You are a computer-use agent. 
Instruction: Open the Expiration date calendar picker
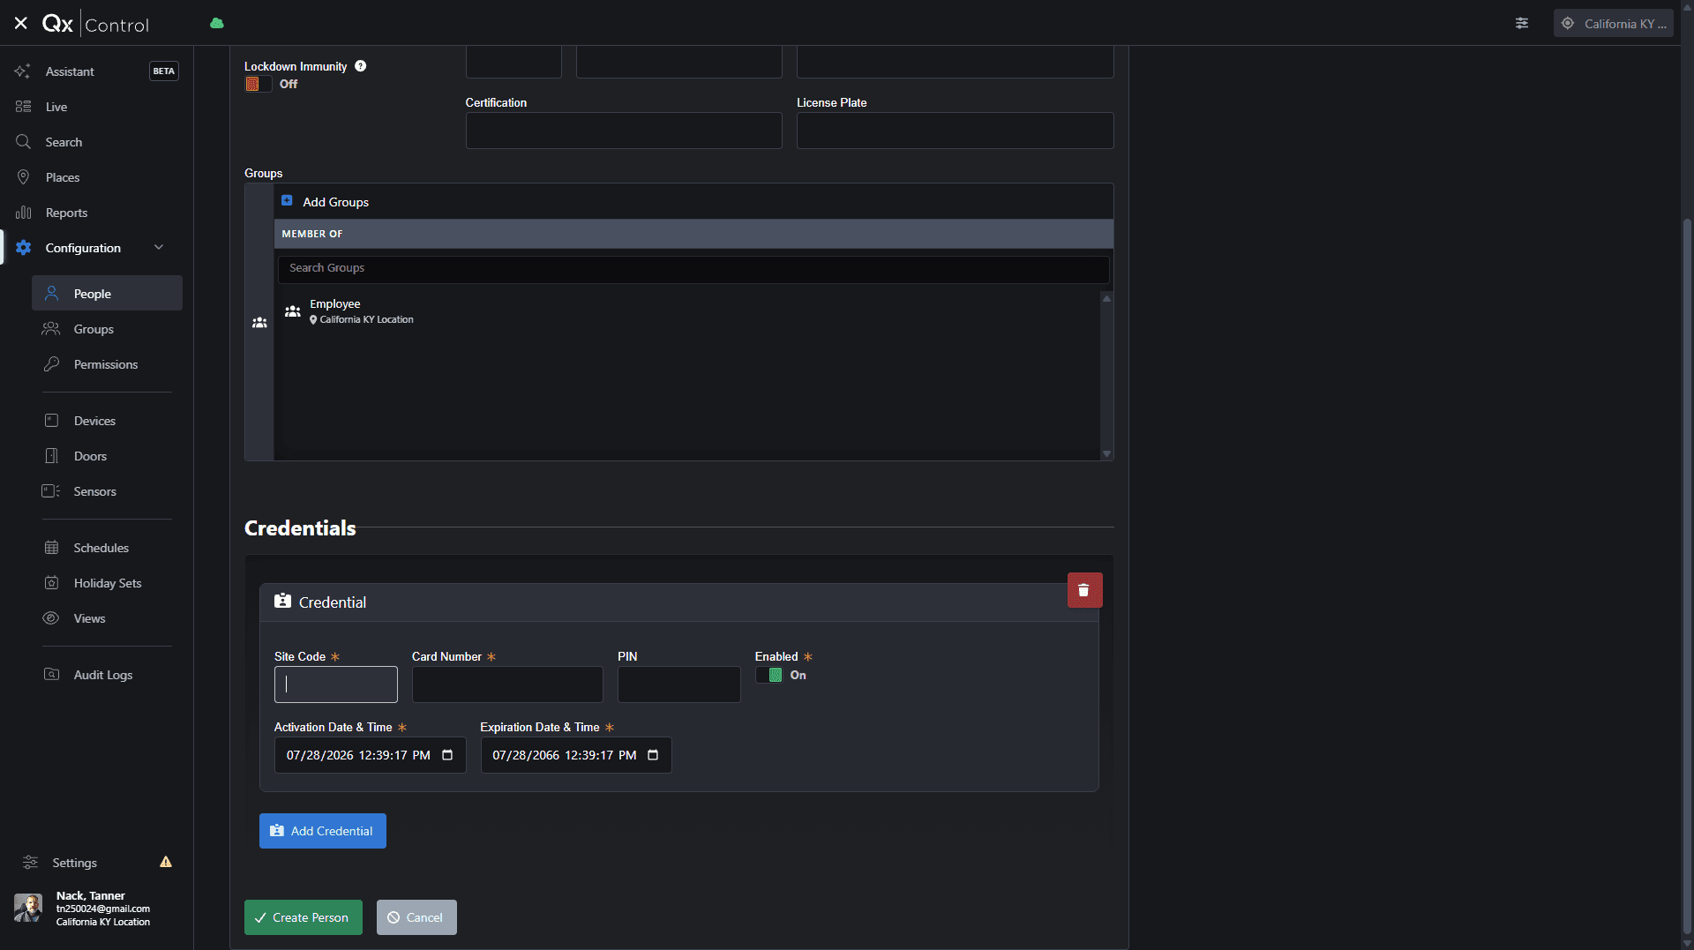pos(653,755)
